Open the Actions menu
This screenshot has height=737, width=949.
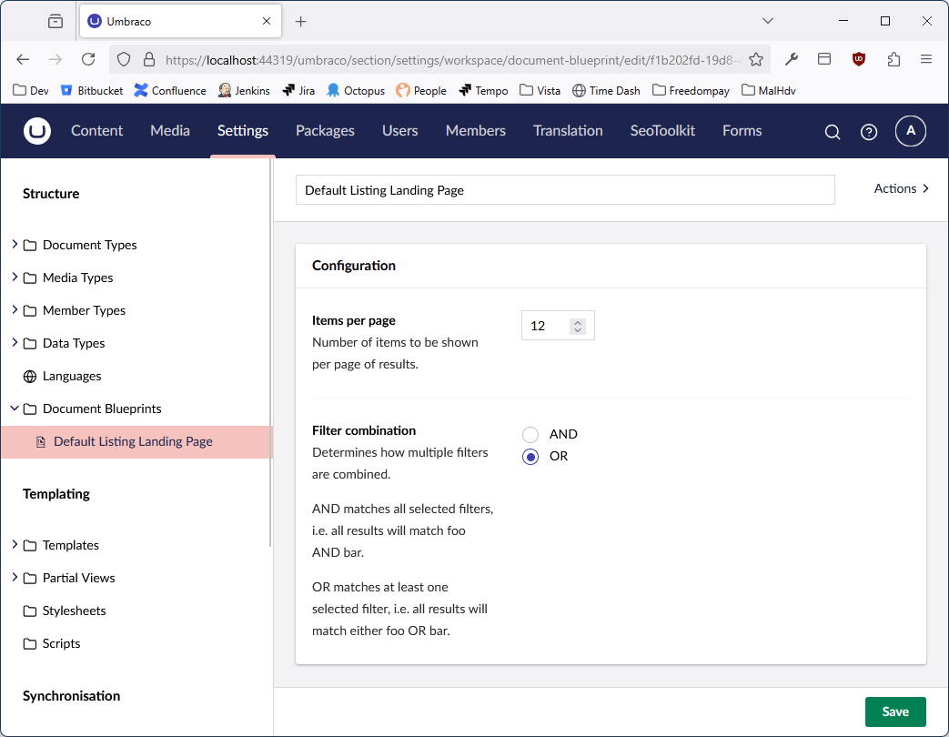click(901, 188)
